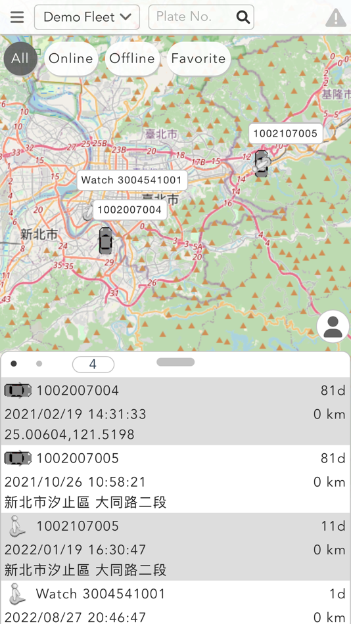Click the 1002107005 map label

tap(286, 134)
